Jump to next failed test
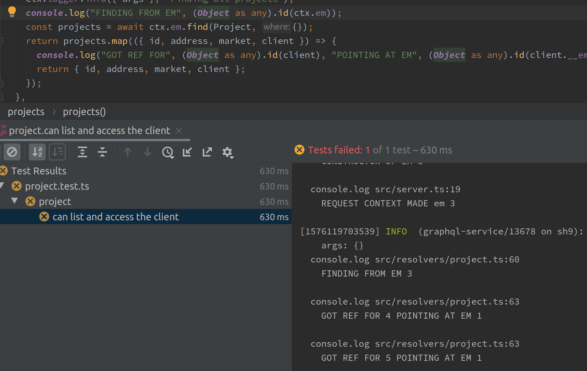 pos(147,152)
